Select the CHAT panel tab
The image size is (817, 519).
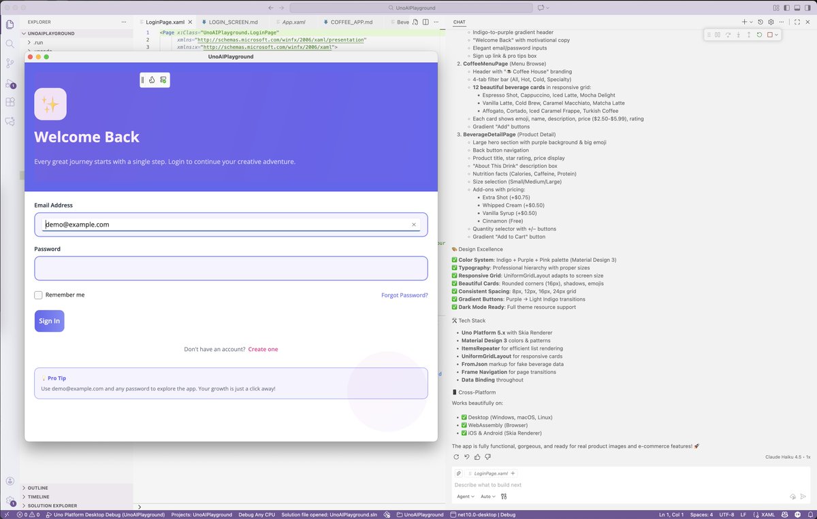point(460,22)
